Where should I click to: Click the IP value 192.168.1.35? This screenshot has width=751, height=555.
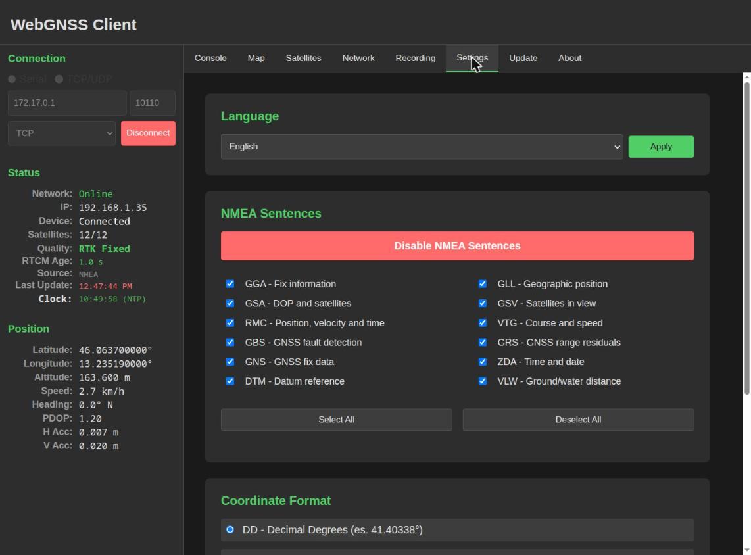pos(113,208)
